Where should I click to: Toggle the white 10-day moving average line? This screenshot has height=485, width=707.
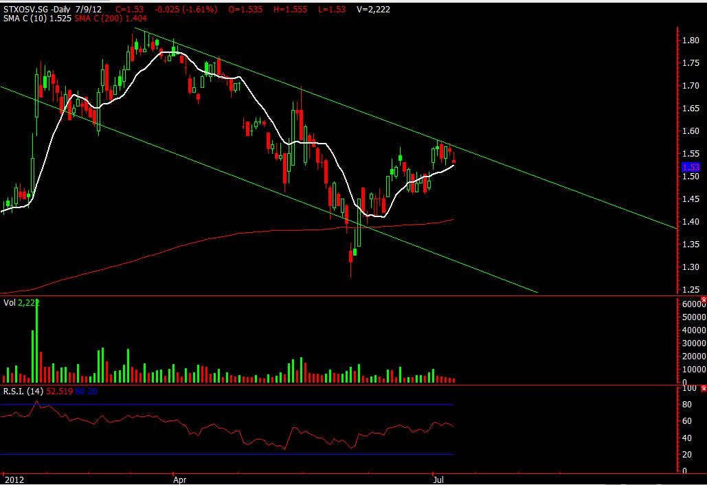tap(172, 52)
